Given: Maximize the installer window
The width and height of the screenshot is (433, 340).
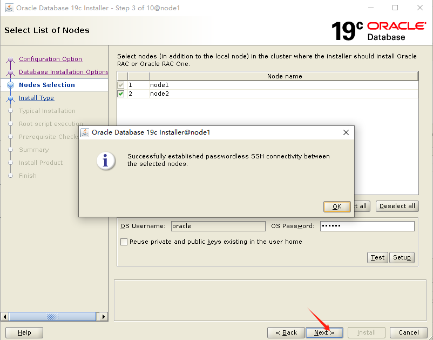Looking at the screenshot, I should [395, 8].
